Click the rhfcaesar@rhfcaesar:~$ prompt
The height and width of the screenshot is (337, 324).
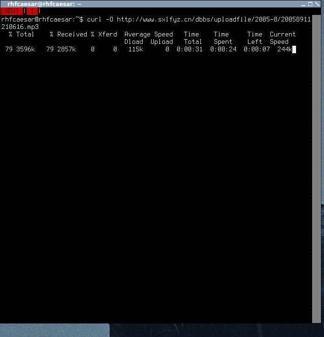(42, 20)
